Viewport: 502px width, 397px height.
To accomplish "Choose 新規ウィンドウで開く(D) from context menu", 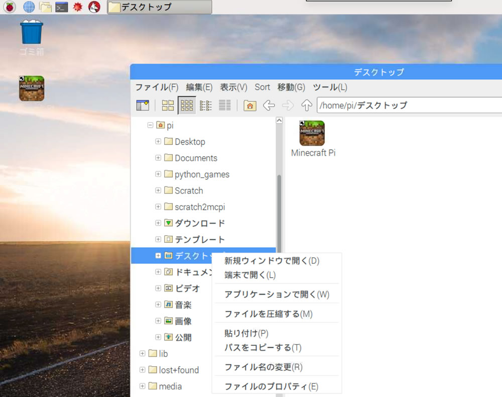I will (277, 261).
